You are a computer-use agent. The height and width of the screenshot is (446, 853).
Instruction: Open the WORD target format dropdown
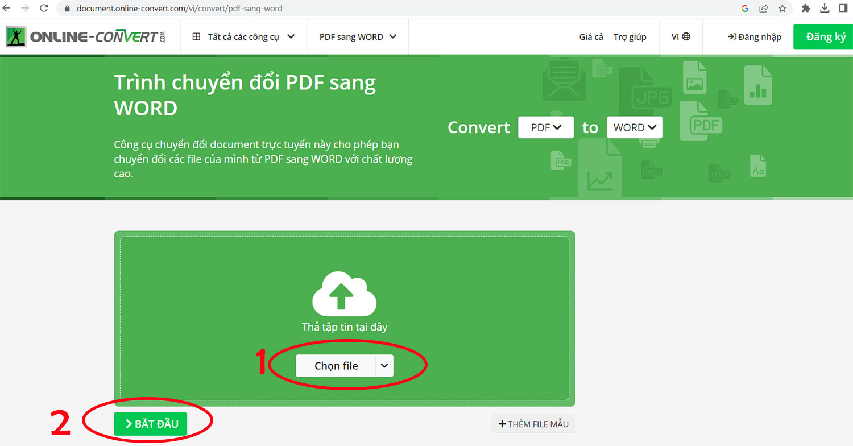tap(635, 127)
